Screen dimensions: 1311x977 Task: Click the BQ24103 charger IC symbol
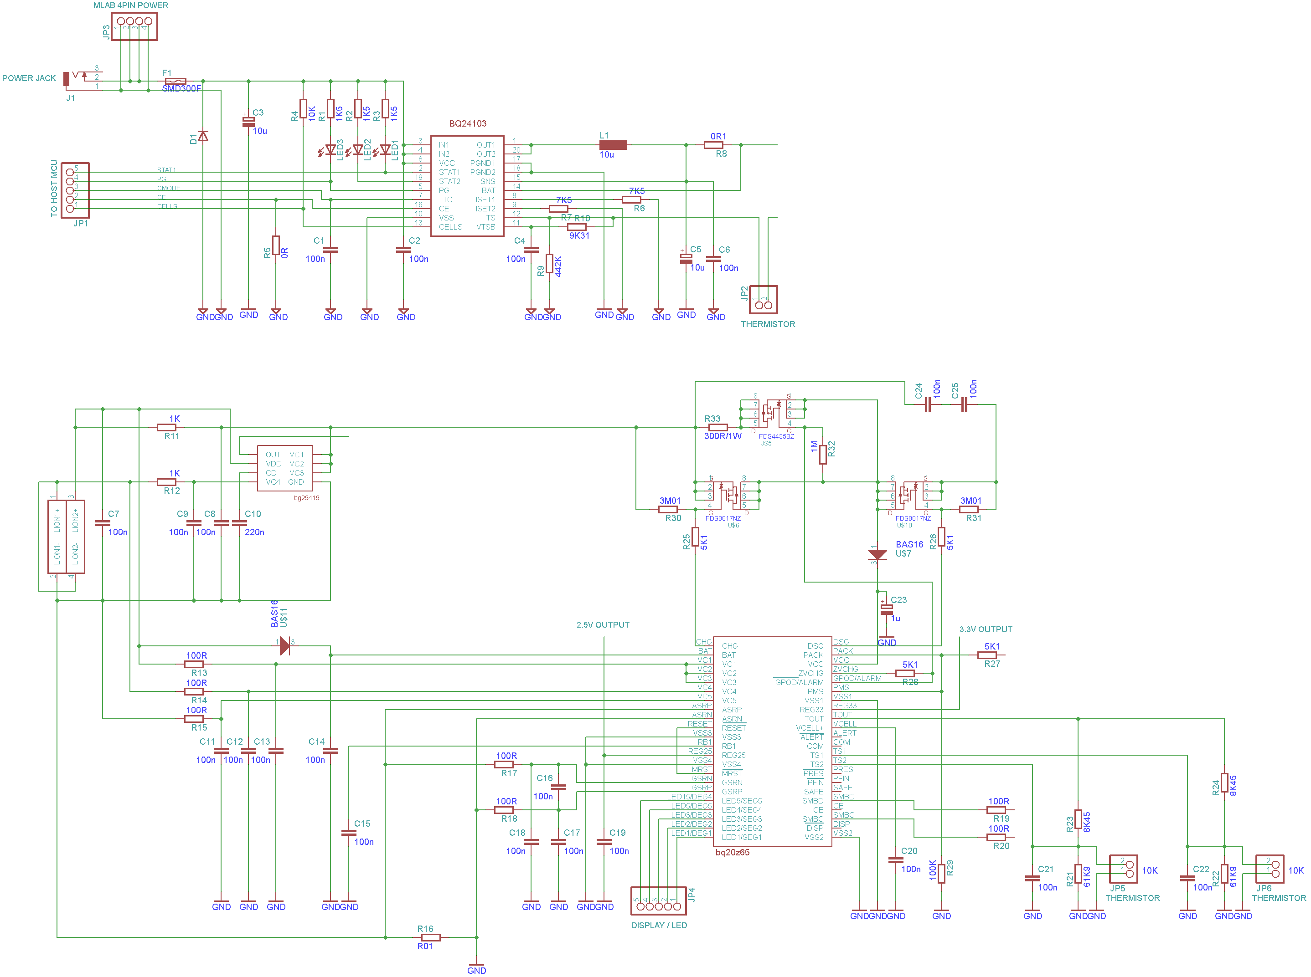(467, 186)
